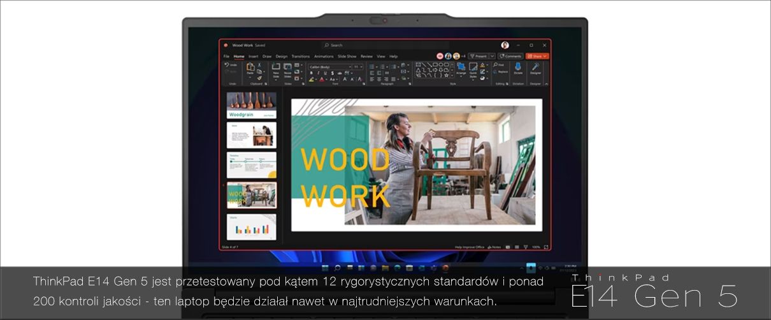Toggle the Notes pane in status bar
The width and height of the screenshot is (771, 320).
[x=496, y=247]
